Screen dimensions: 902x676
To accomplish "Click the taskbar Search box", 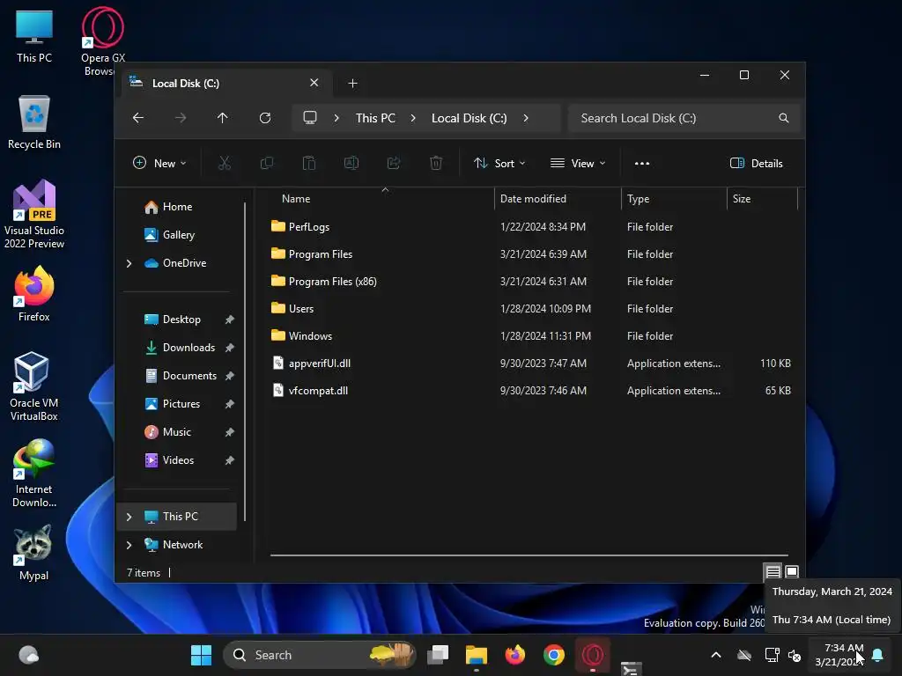I will coord(319,655).
